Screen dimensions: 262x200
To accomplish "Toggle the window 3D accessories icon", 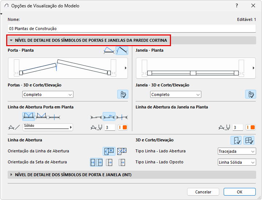I will coord(251,94).
